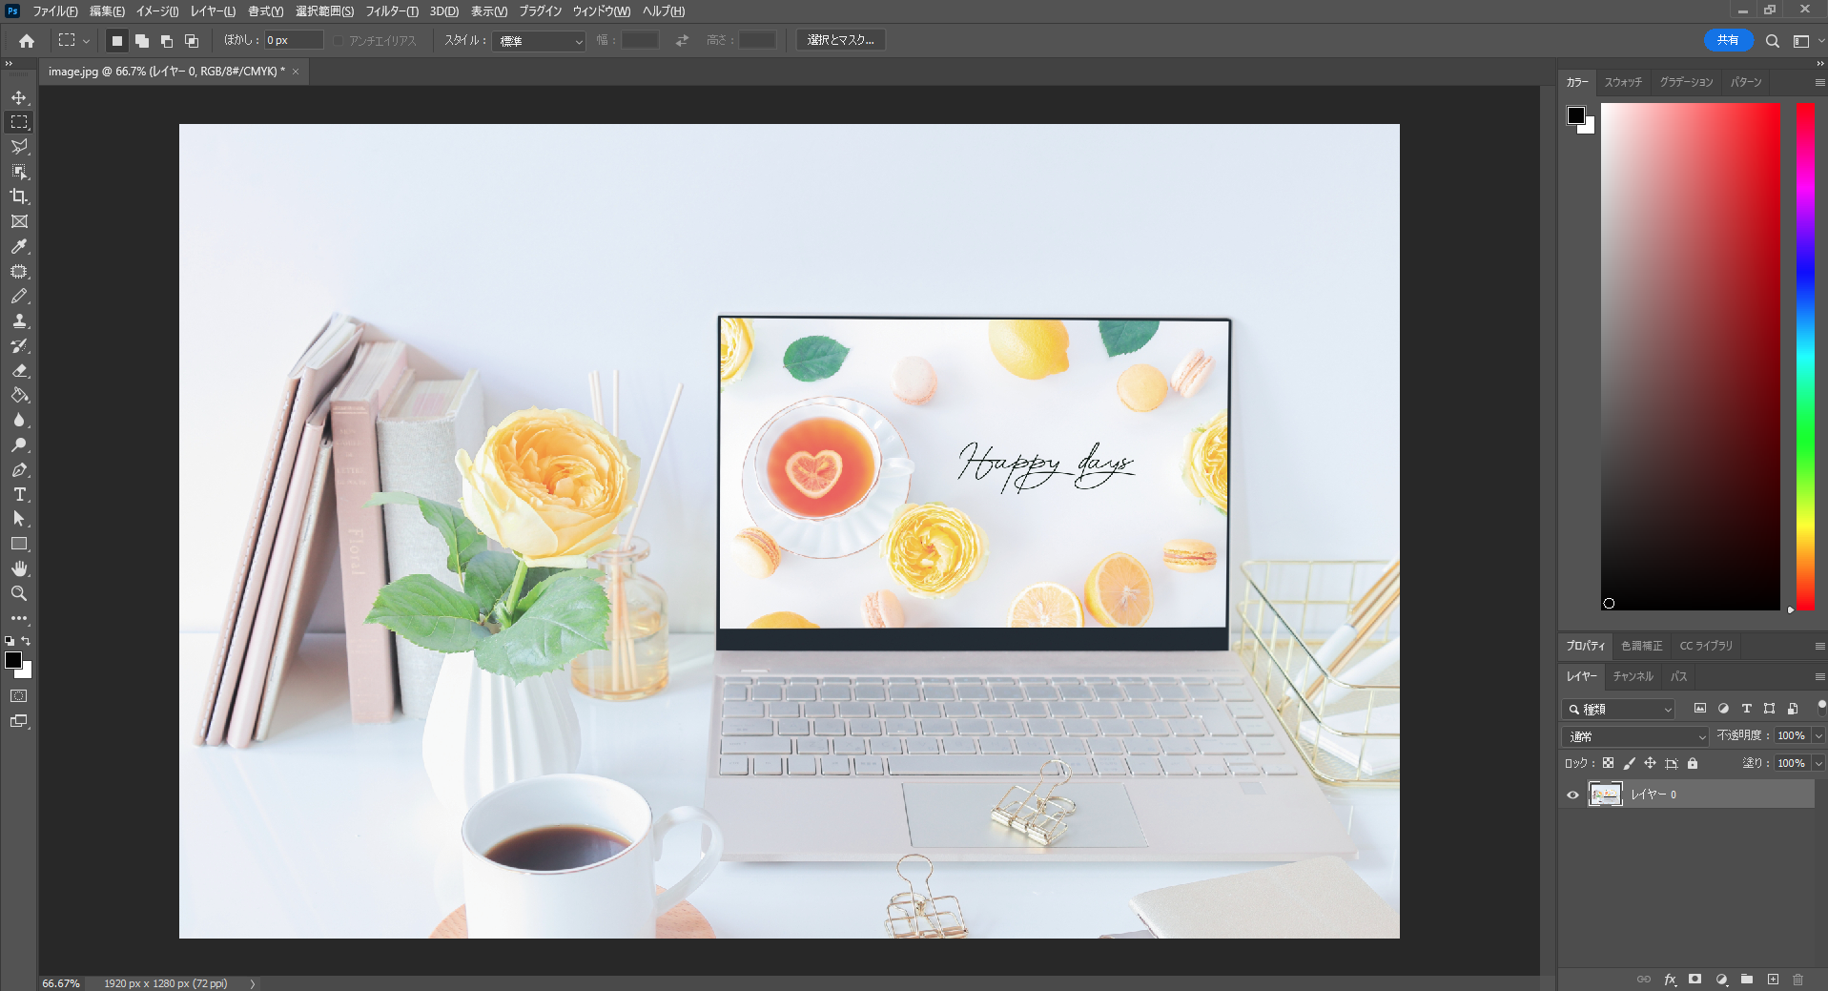Create a new layer group folder icon

1747,980
